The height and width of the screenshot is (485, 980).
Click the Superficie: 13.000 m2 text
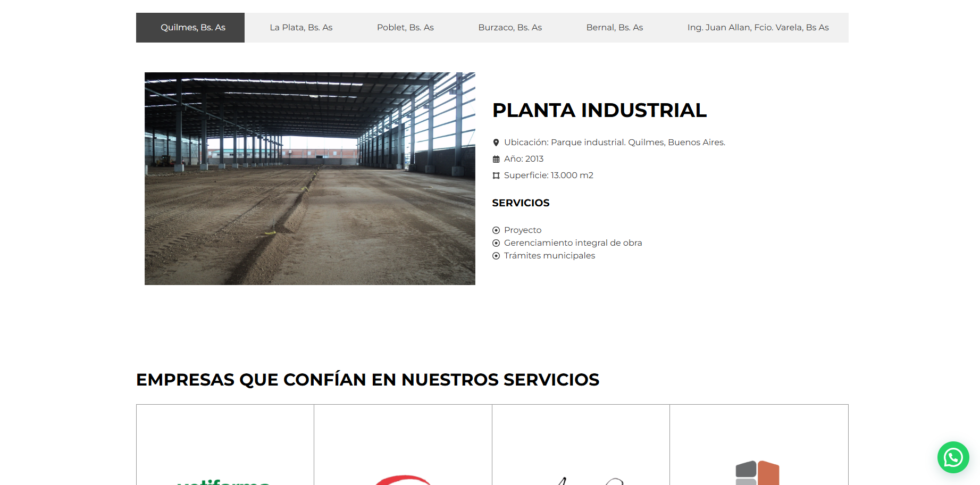click(x=549, y=175)
